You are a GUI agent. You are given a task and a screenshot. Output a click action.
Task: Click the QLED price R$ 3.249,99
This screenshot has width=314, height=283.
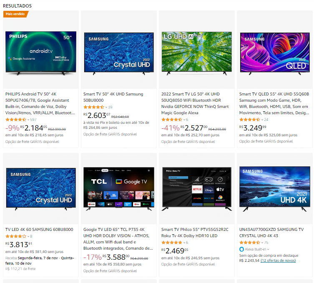(x=253, y=128)
